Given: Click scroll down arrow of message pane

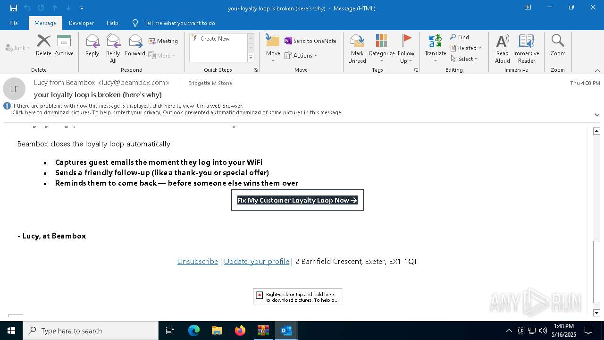Looking at the screenshot, I should [596, 313].
